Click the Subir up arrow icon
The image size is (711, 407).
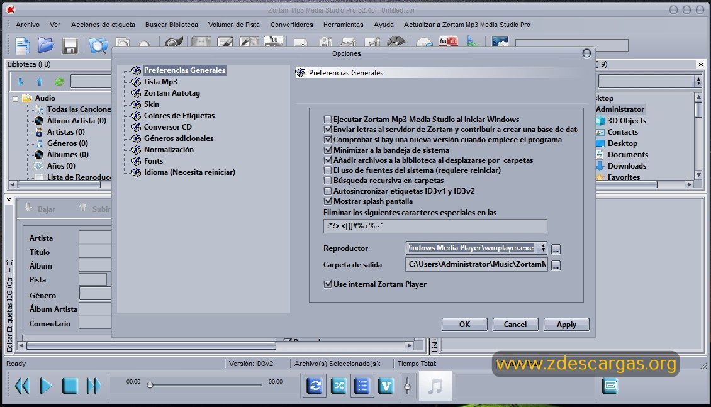click(82, 208)
